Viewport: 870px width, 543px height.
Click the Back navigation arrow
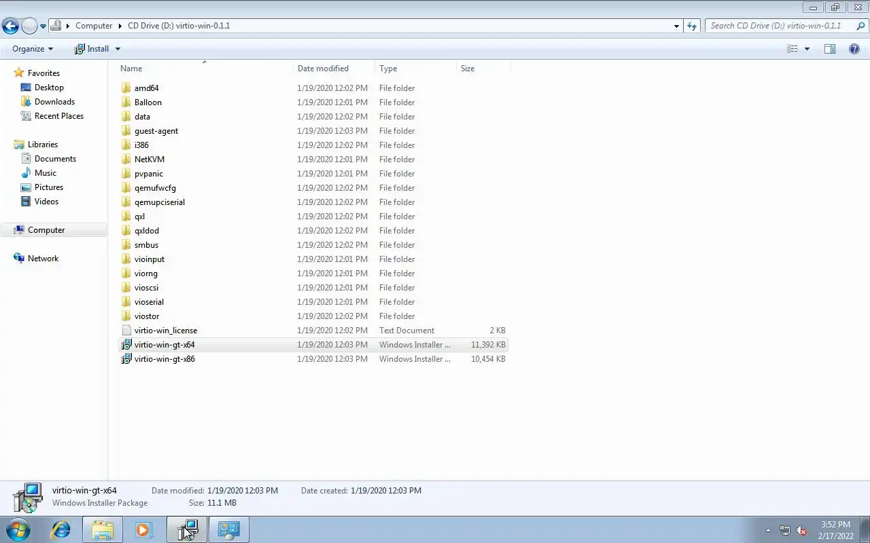pyautogui.click(x=10, y=26)
